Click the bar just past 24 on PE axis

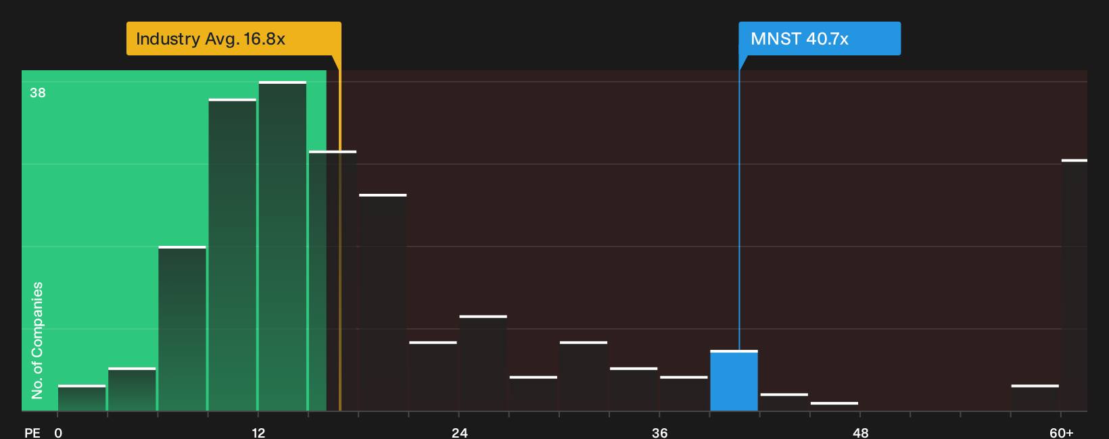point(483,363)
